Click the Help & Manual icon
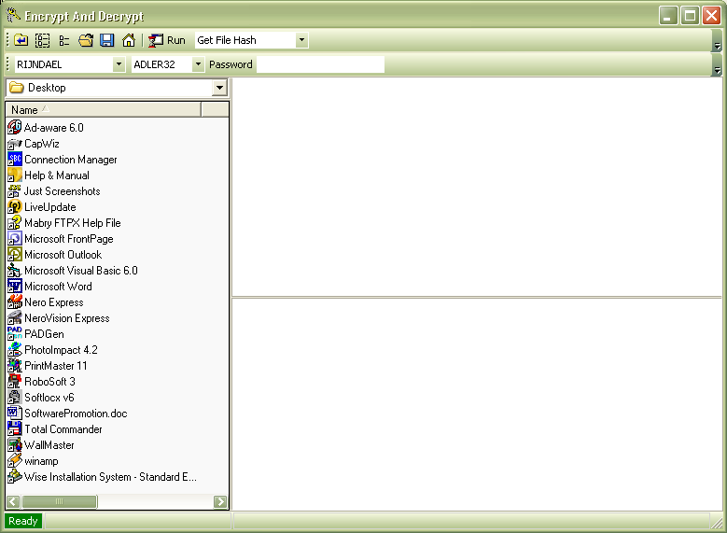This screenshot has width=727, height=533. point(14,175)
